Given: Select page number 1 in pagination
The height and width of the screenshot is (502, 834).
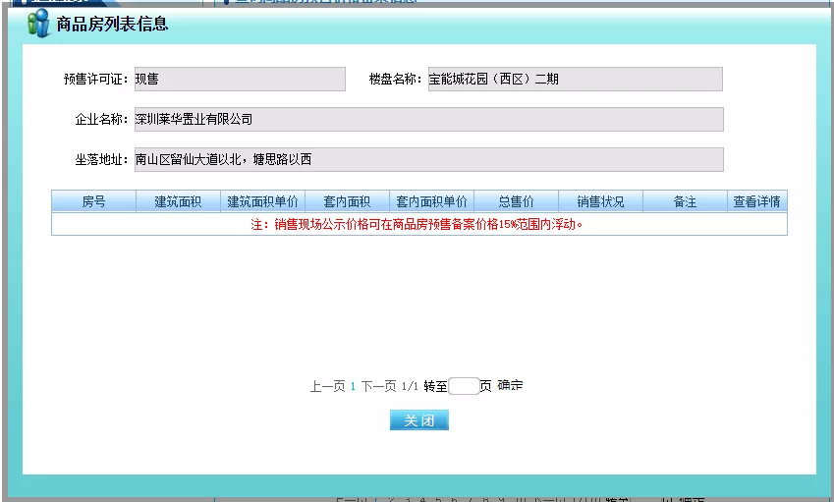Looking at the screenshot, I should (x=353, y=387).
